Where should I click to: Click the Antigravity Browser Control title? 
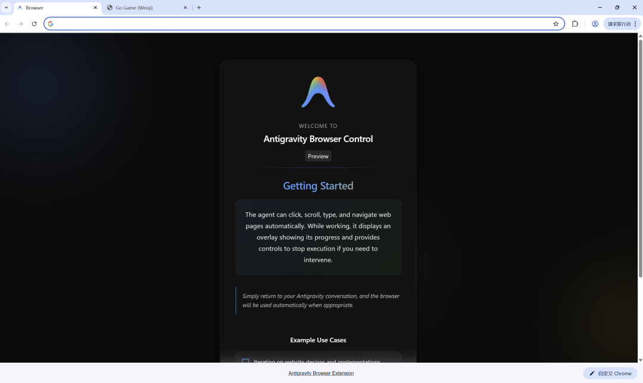coord(318,139)
